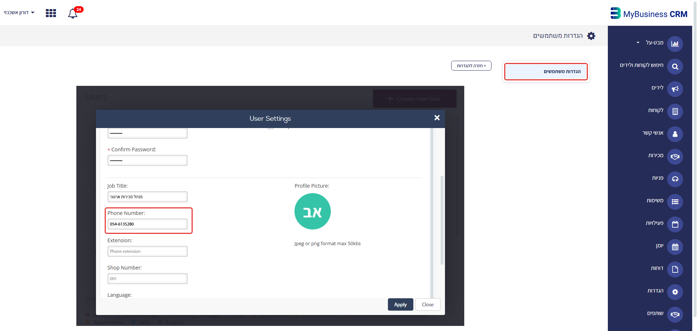Open the אנשי קשר person icon
Viewport: 698px width, 331px height.
[675, 134]
